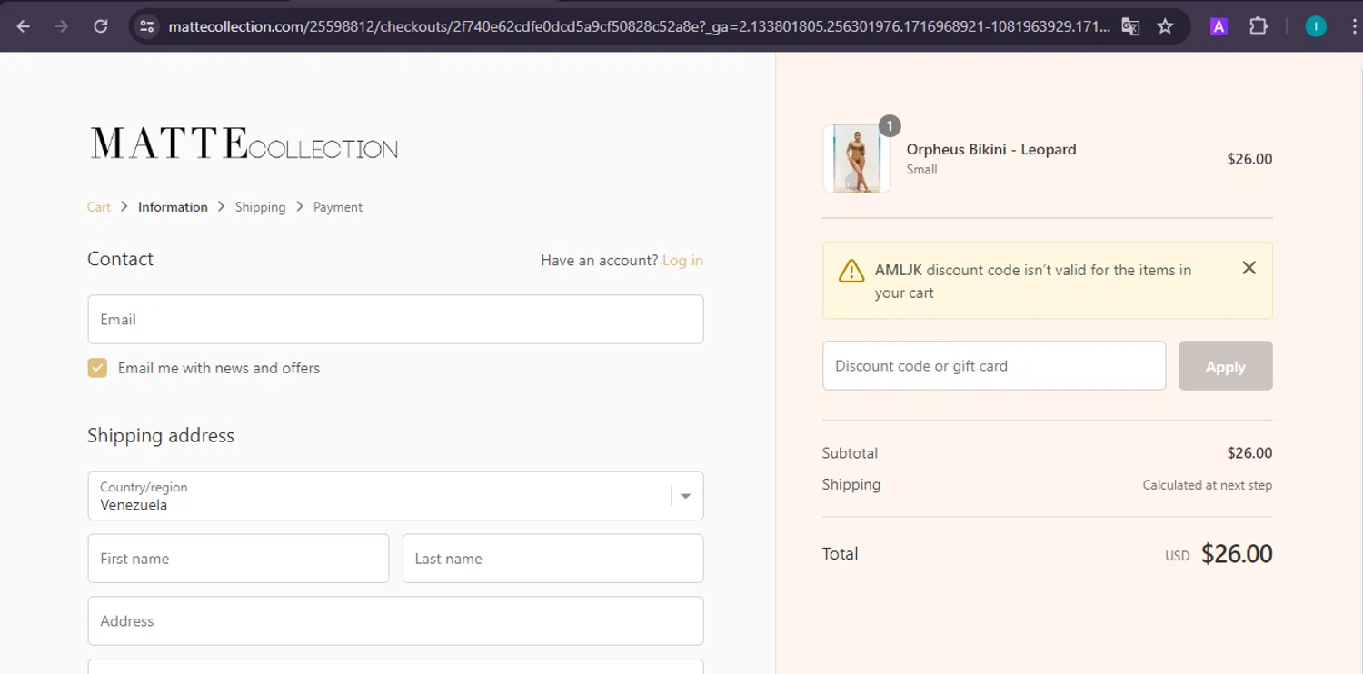Viewport: 1363px width, 674px height.
Task: Uncheck Email me with news and offers
Action: pyautogui.click(x=97, y=368)
